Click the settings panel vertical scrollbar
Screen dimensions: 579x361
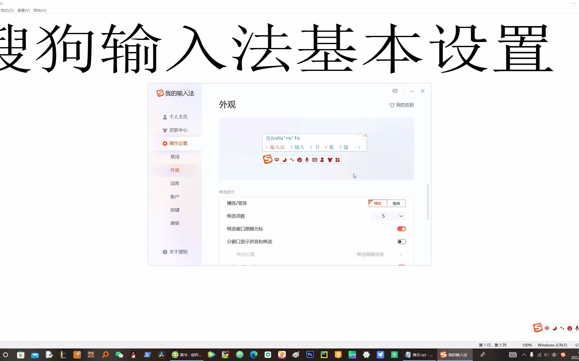[428, 202]
